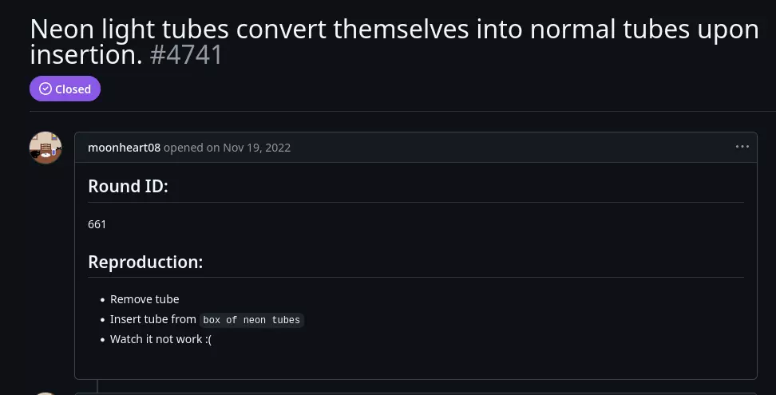
Task: Click the word 'opened' in comment header
Action: (x=181, y=148)
